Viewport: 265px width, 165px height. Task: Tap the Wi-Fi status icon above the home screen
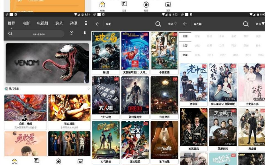click(76, 15)
